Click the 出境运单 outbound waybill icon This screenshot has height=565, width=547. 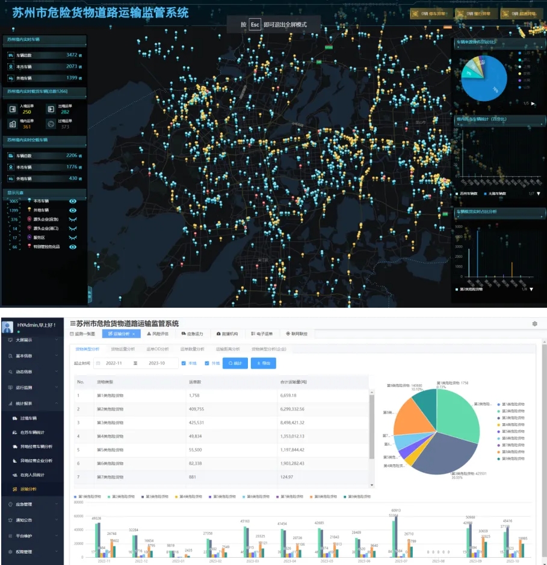pos(51,109)
